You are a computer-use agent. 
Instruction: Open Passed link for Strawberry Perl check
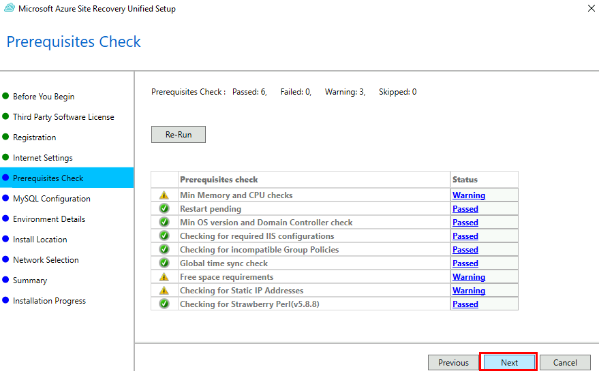coord(465,304)
